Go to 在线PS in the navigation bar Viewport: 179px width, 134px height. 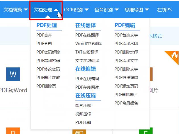click(164, 10)
